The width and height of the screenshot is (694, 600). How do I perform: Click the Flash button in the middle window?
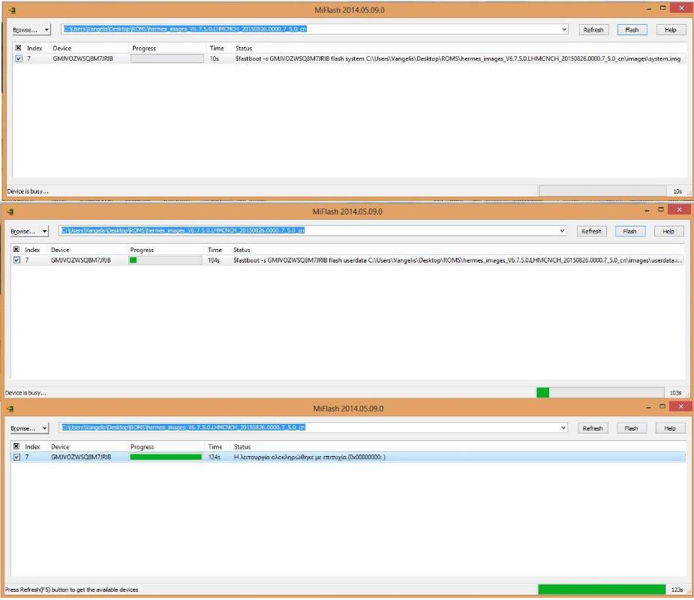629,231
